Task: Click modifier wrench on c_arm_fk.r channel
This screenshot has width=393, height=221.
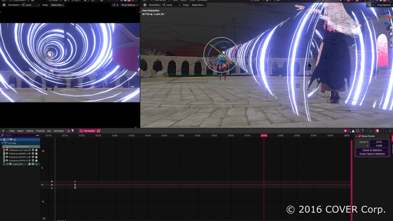Action: pos(29,164)
